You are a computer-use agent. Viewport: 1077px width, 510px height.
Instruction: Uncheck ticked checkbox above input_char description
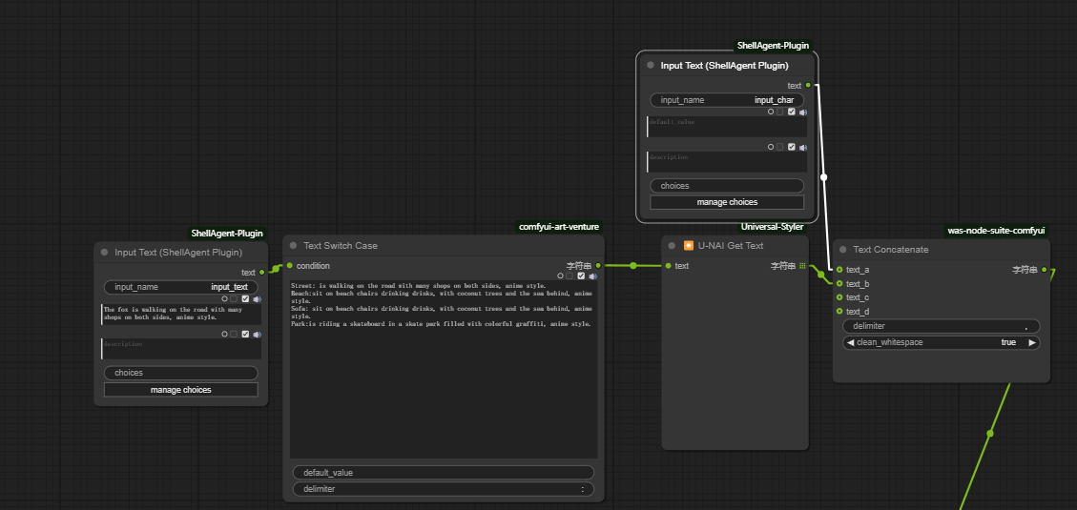click(x=791, y=147)
